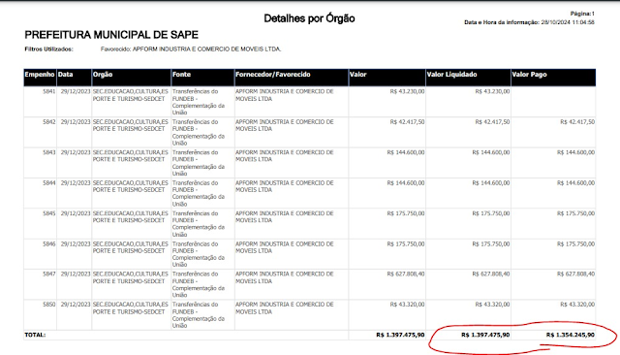Click Valor Pago R$ 627.808,40 in row 5847
The image size is (620, 355).
coord(575,274)
